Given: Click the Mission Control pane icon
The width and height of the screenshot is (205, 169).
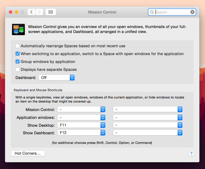Looking at the screenshot, I should (18, 29).
